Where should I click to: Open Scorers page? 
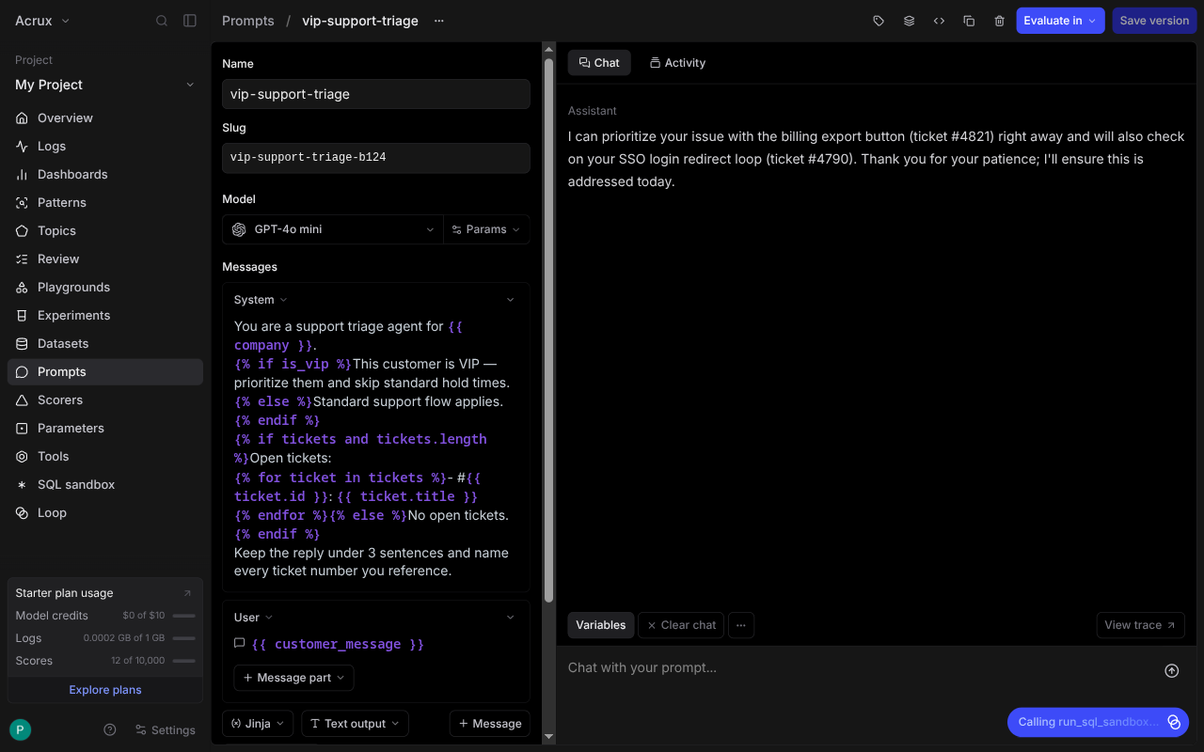click(x=105, y=400)
